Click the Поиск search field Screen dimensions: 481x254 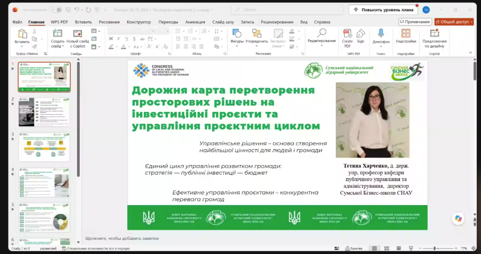click(x=287, y=10)
